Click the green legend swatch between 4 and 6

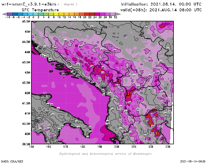click(x=46, y=14)
